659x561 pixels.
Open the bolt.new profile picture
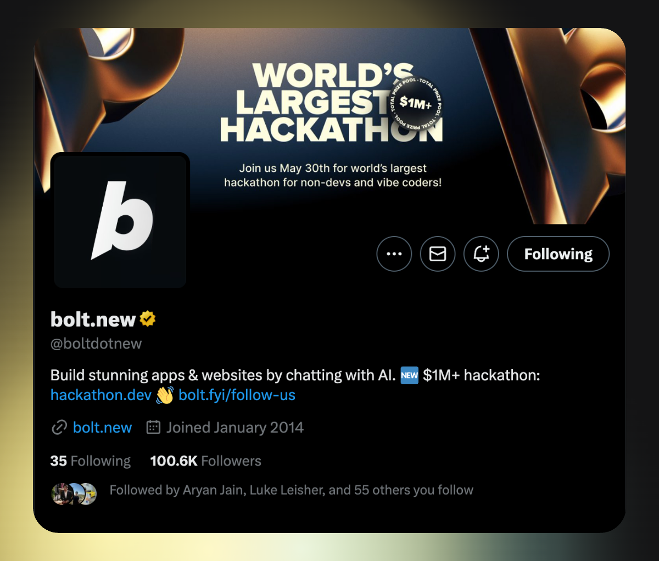(x=120, y=221)
